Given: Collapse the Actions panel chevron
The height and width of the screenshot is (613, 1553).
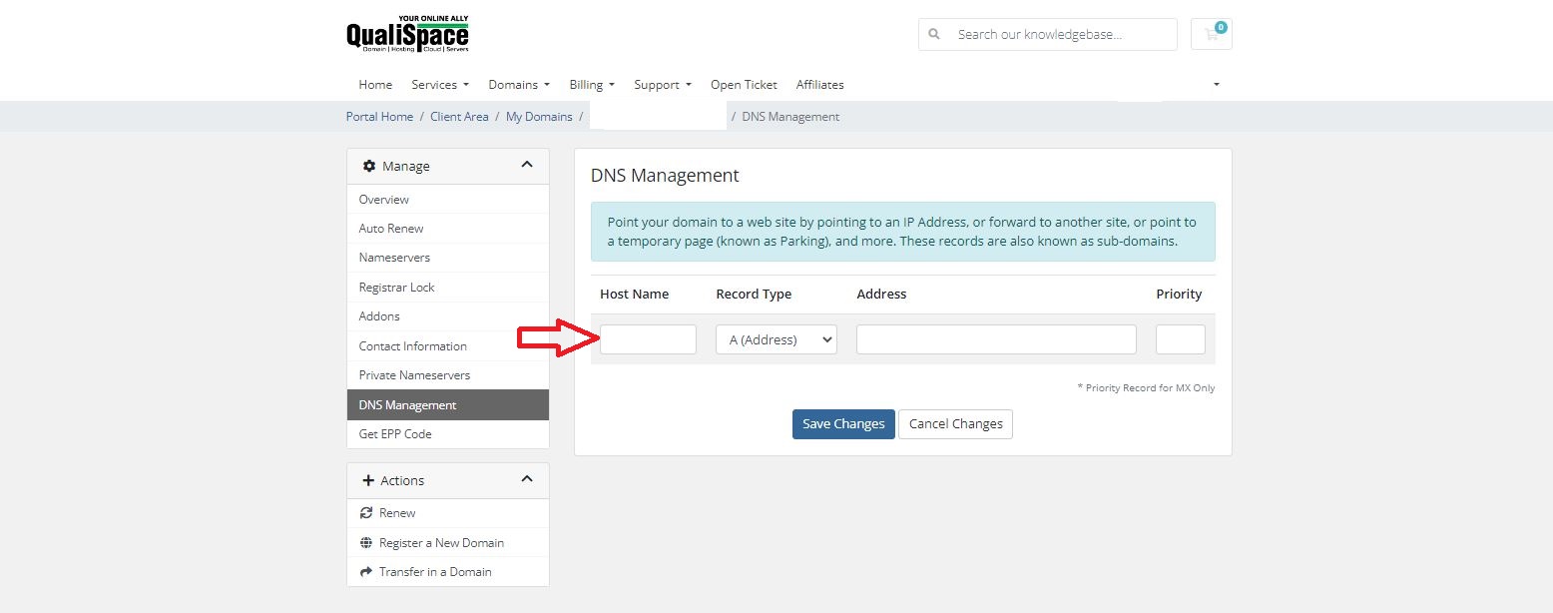Looking at the screenshot, I should tap(527, 479).
